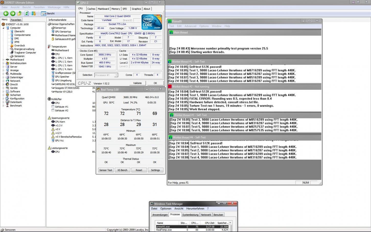The image size is (371, 232).
Task: Open the Favoriten tab in EVEREST
Action: coord(16,20)
